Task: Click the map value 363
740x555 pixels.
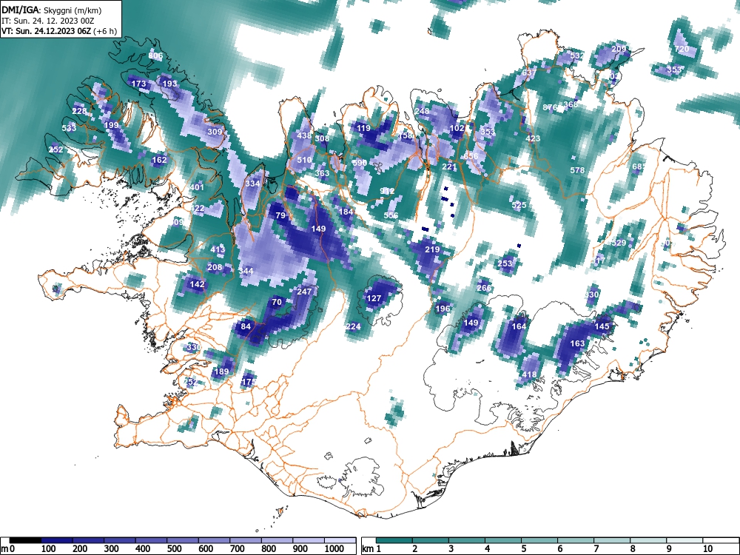Action: tap(323, 173)
